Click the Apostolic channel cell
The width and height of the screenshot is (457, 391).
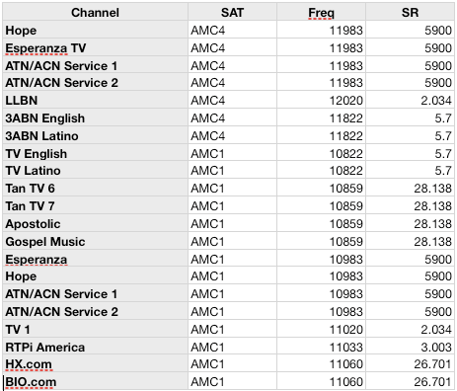pyautogui.click(x=95, y=224)
